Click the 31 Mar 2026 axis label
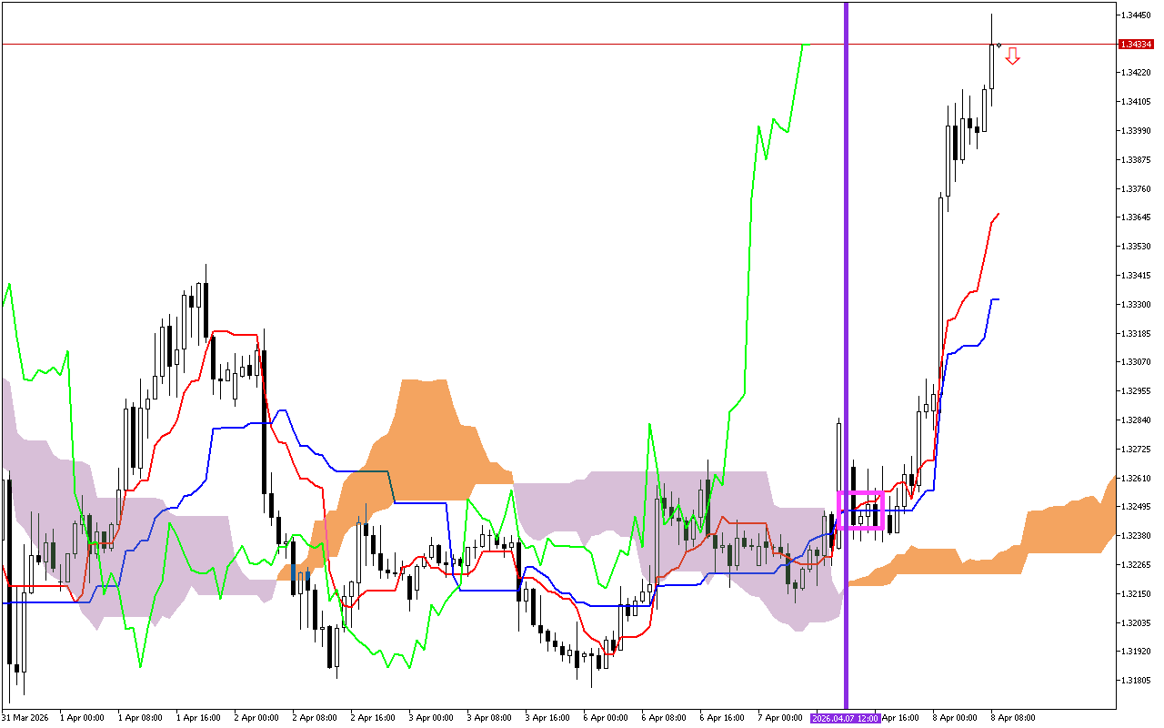The image size is (1164, 728). [25, 716]
